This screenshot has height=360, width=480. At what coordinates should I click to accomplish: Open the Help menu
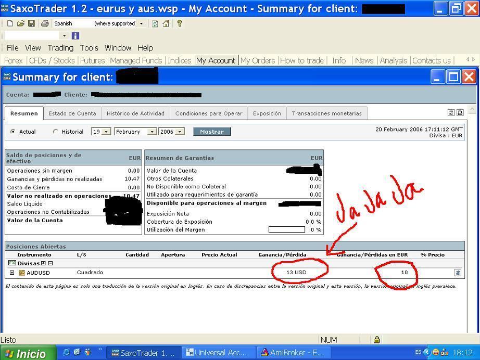[x=145, y=48]
